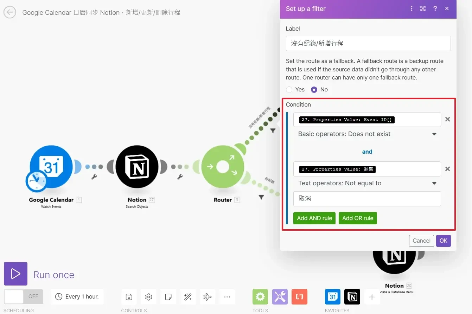Image resolution: width=472 pixels, height=314 pixels.
Task: Click the 取消 value input field
Action: tap(367, 199)
